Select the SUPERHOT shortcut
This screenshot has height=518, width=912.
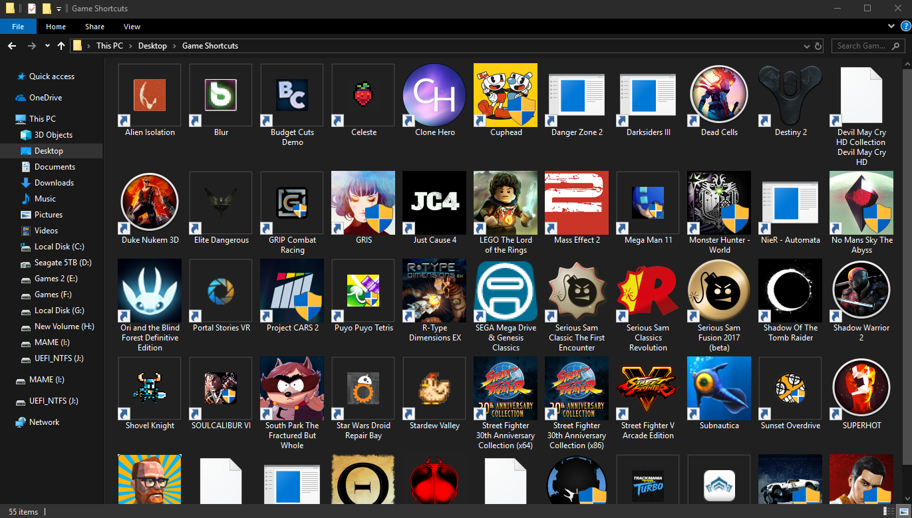(861, 388)
